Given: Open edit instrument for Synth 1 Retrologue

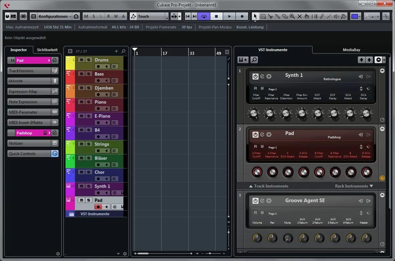Looking at the screenshot, I should coord(262,76).
